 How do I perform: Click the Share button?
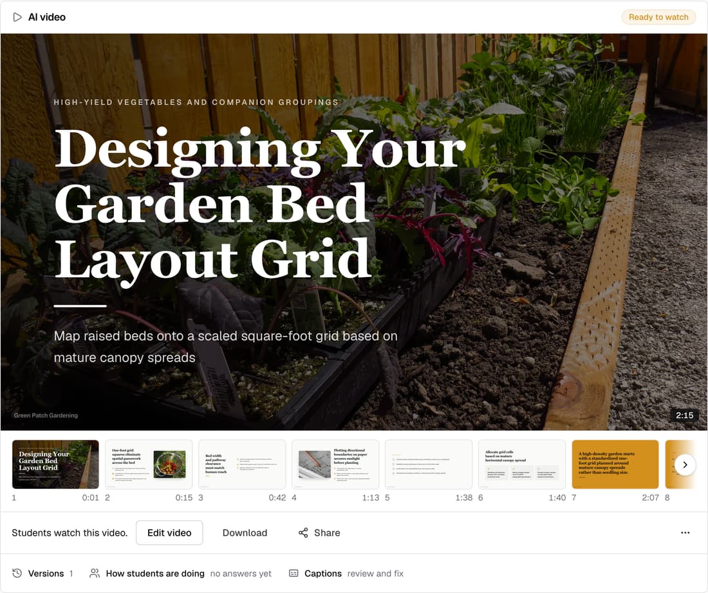(319, 533)
